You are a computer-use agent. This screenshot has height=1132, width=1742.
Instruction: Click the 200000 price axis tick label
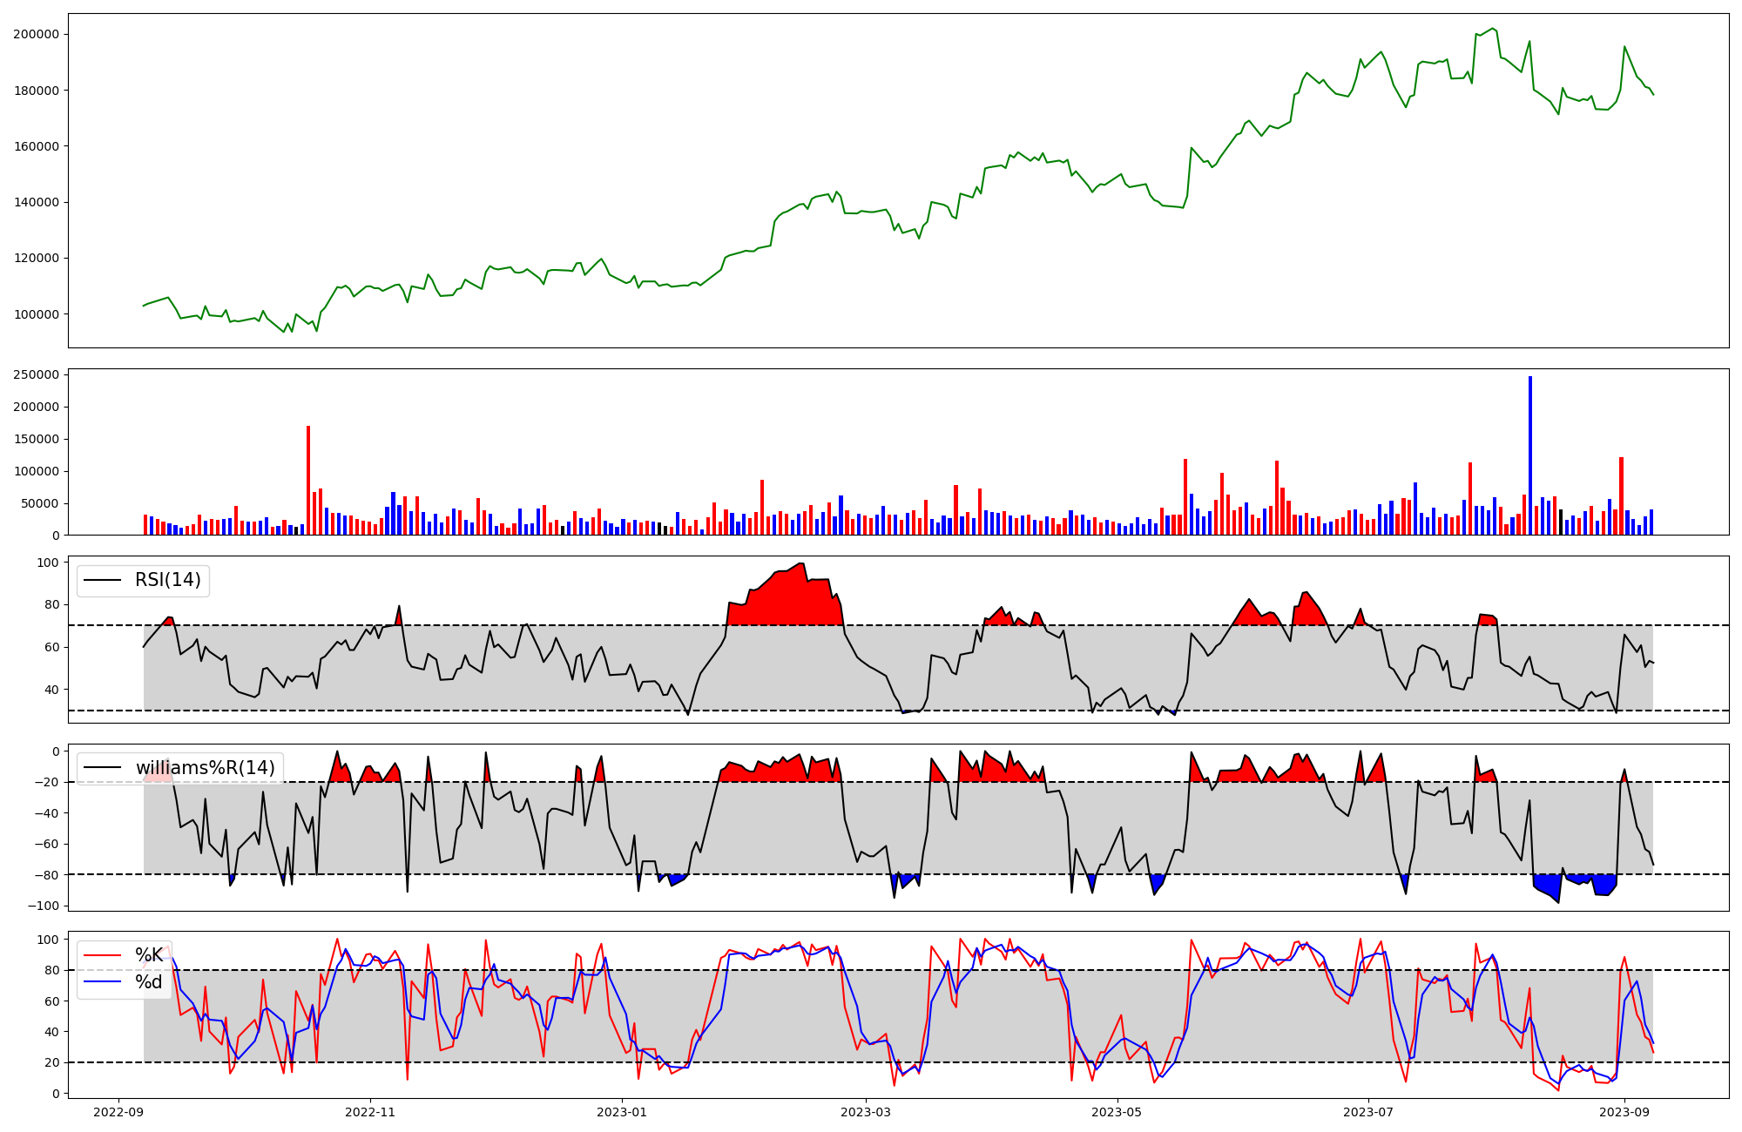[x=36, y=34]
